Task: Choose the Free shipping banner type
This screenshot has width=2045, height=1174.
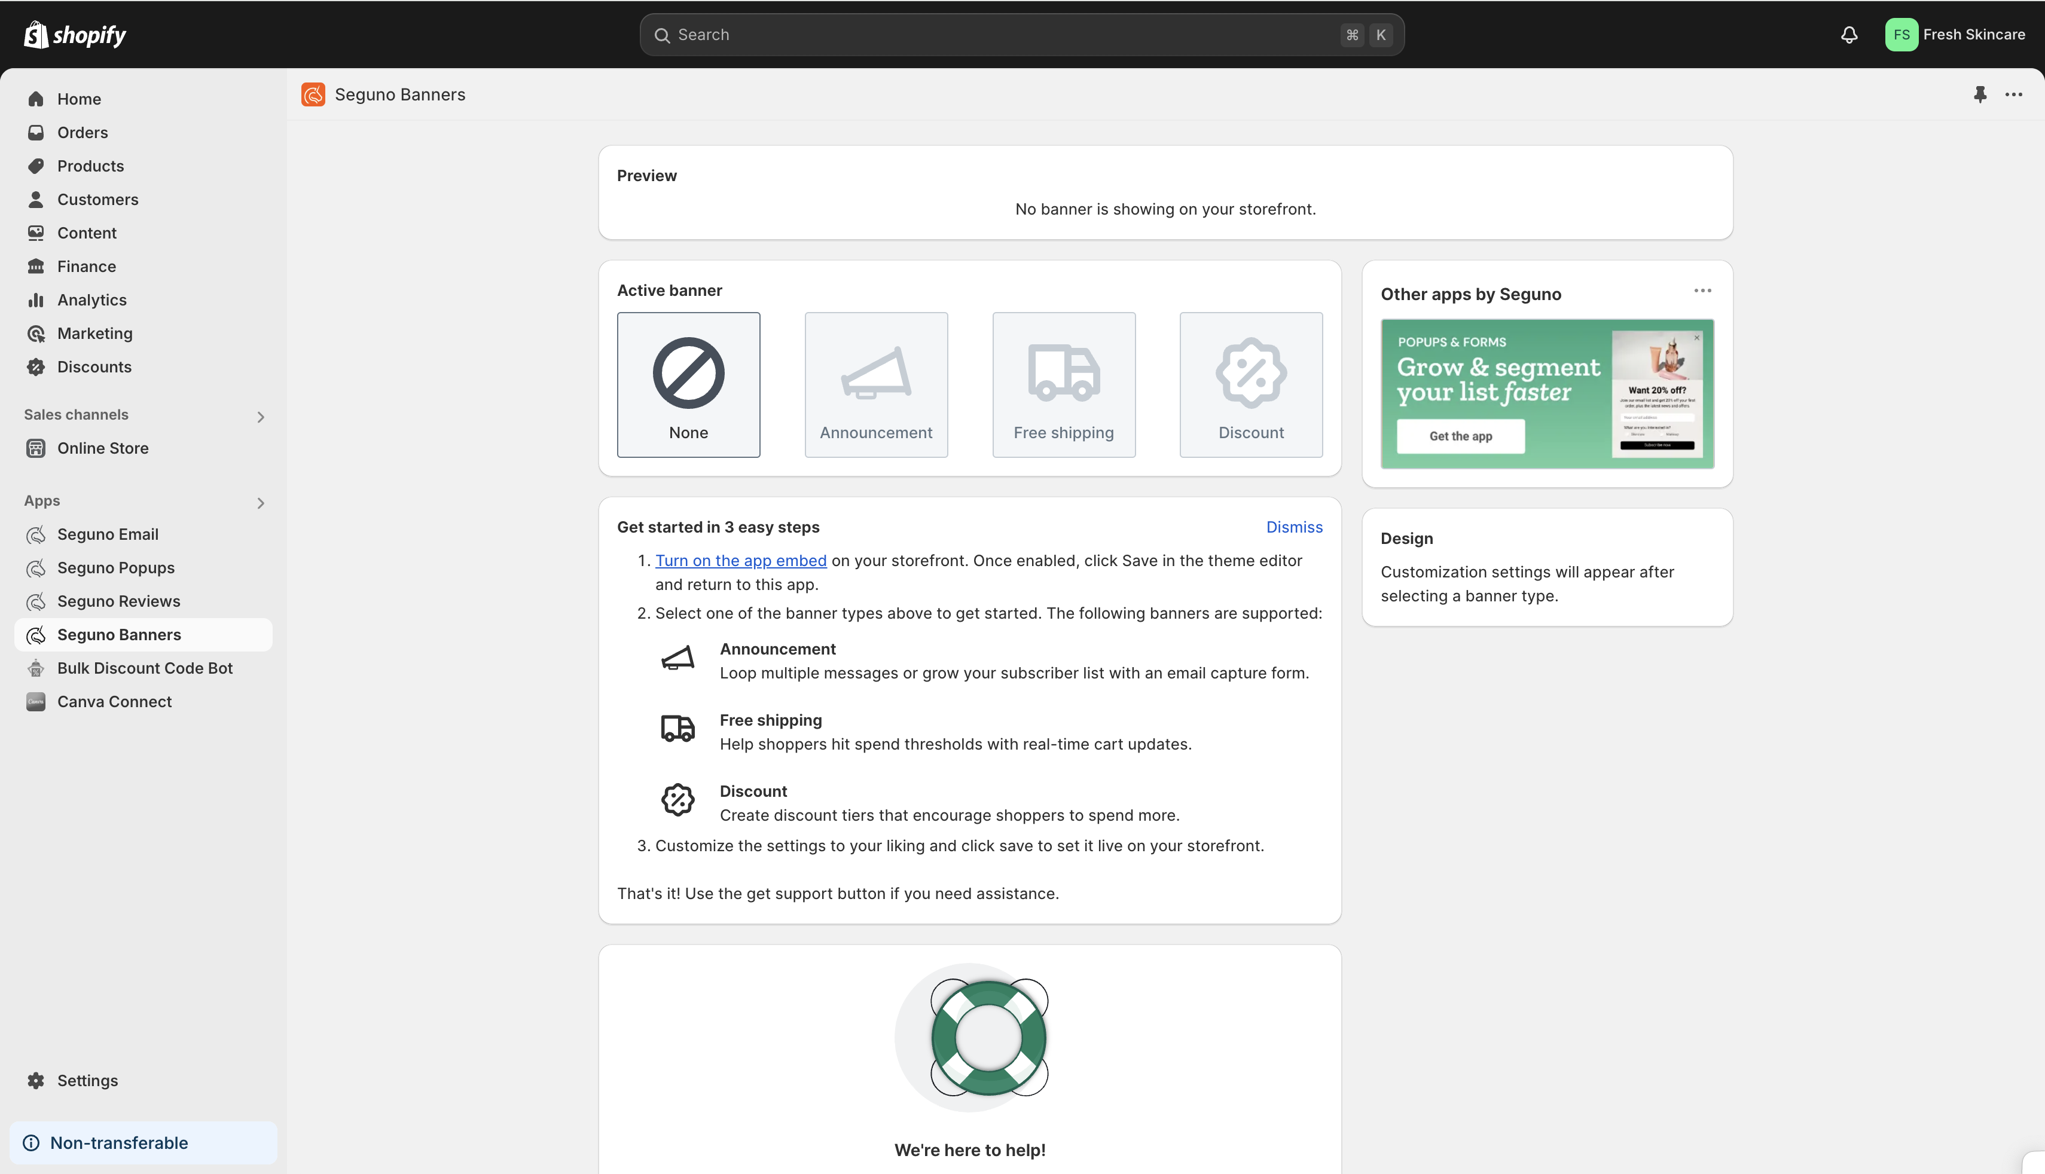Action: point(1063,384)
